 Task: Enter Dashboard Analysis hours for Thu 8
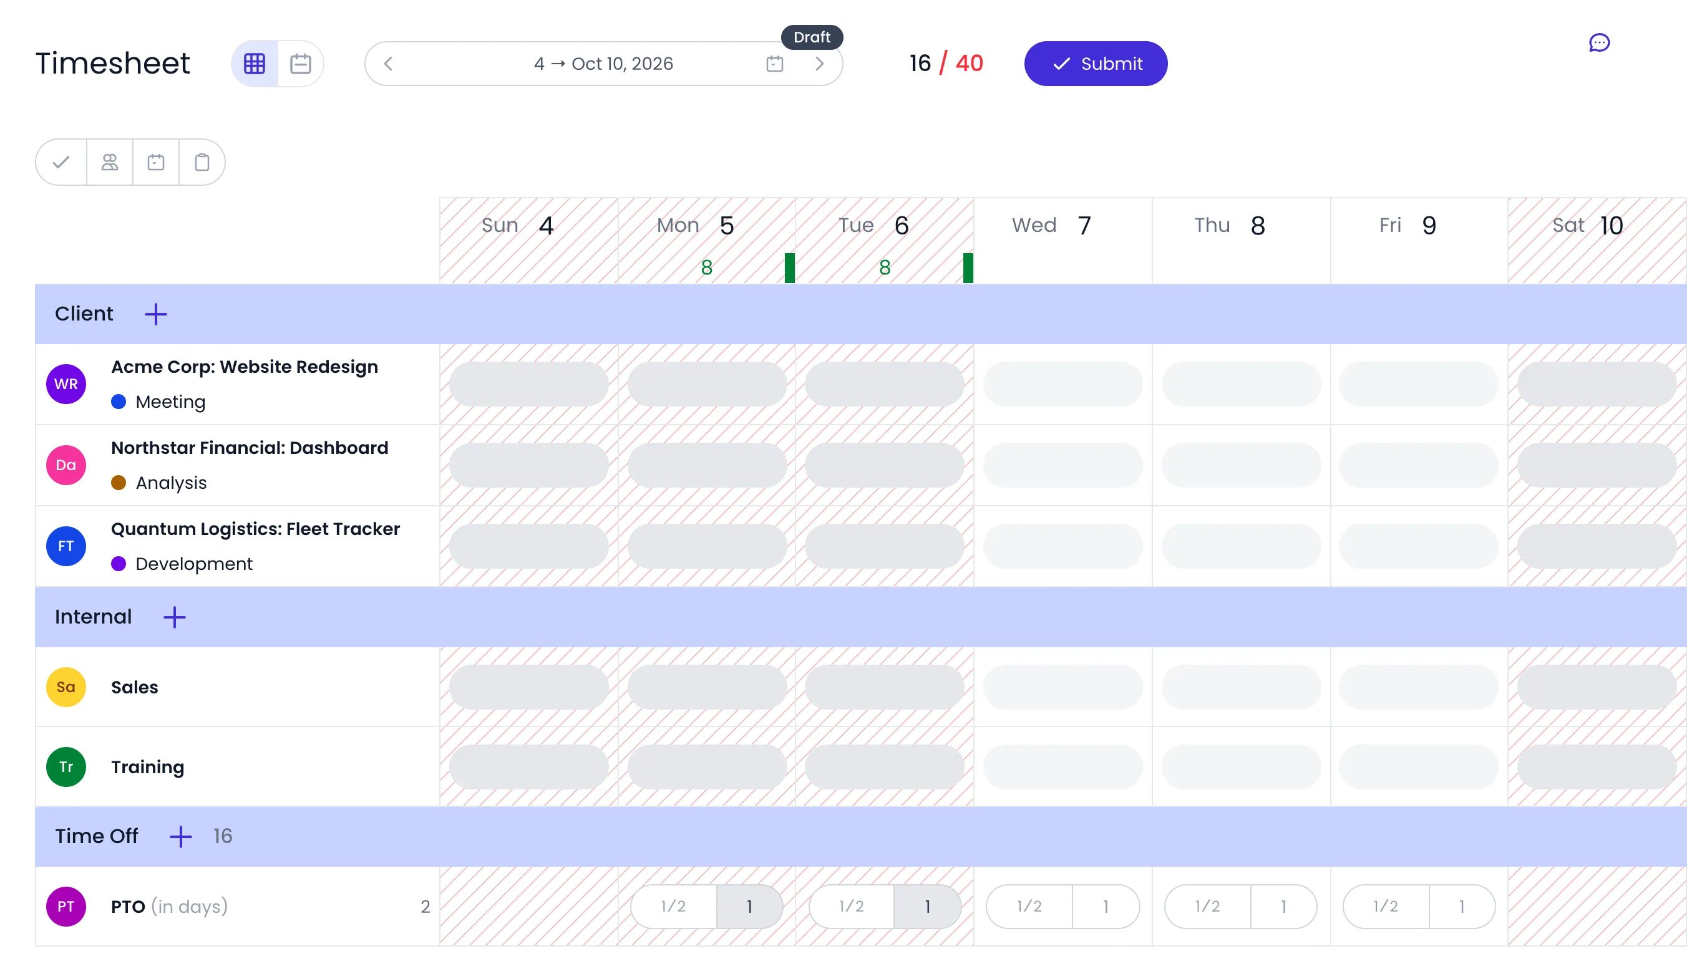1241,465
